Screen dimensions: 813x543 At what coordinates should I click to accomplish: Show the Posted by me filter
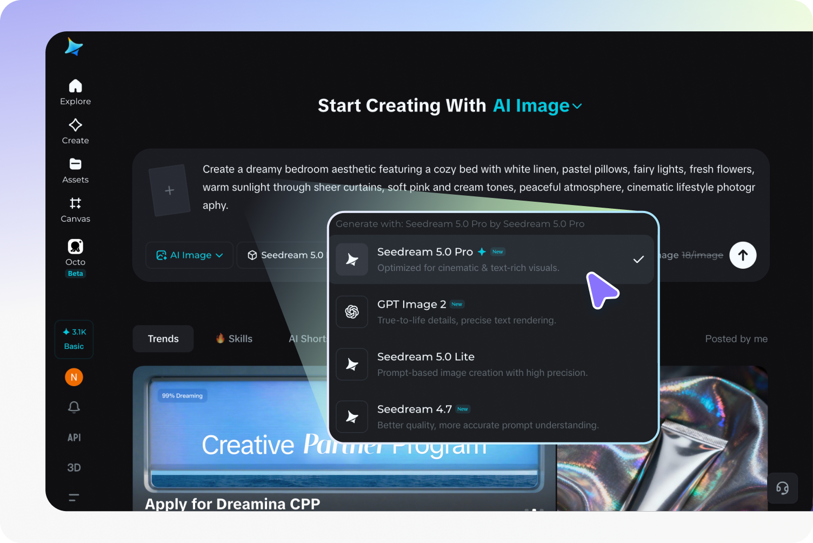pos(736,339)
